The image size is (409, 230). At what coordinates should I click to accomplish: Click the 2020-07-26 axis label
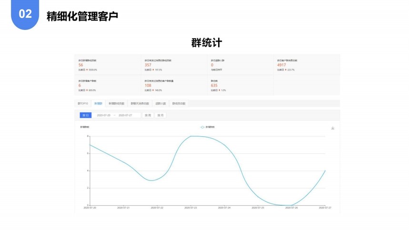[x=291, y=208]
